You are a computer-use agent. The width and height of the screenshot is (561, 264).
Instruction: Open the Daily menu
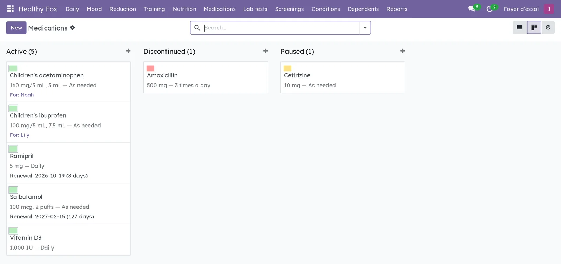(72, 9)
